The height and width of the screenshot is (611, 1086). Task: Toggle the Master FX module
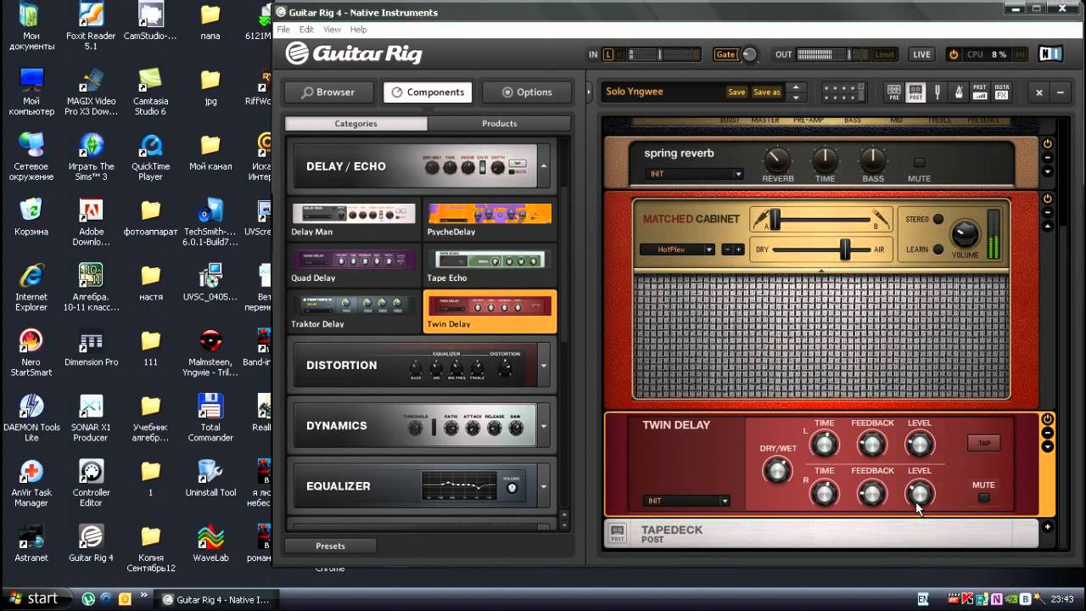click(x=1002, y=92)
